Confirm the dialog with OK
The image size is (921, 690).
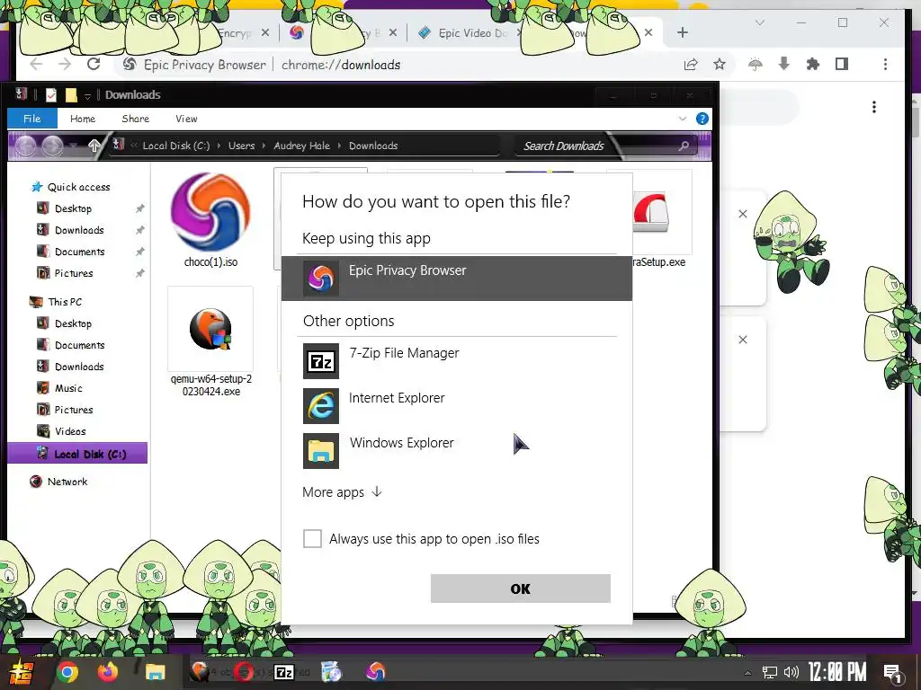(x=521, y=588)
